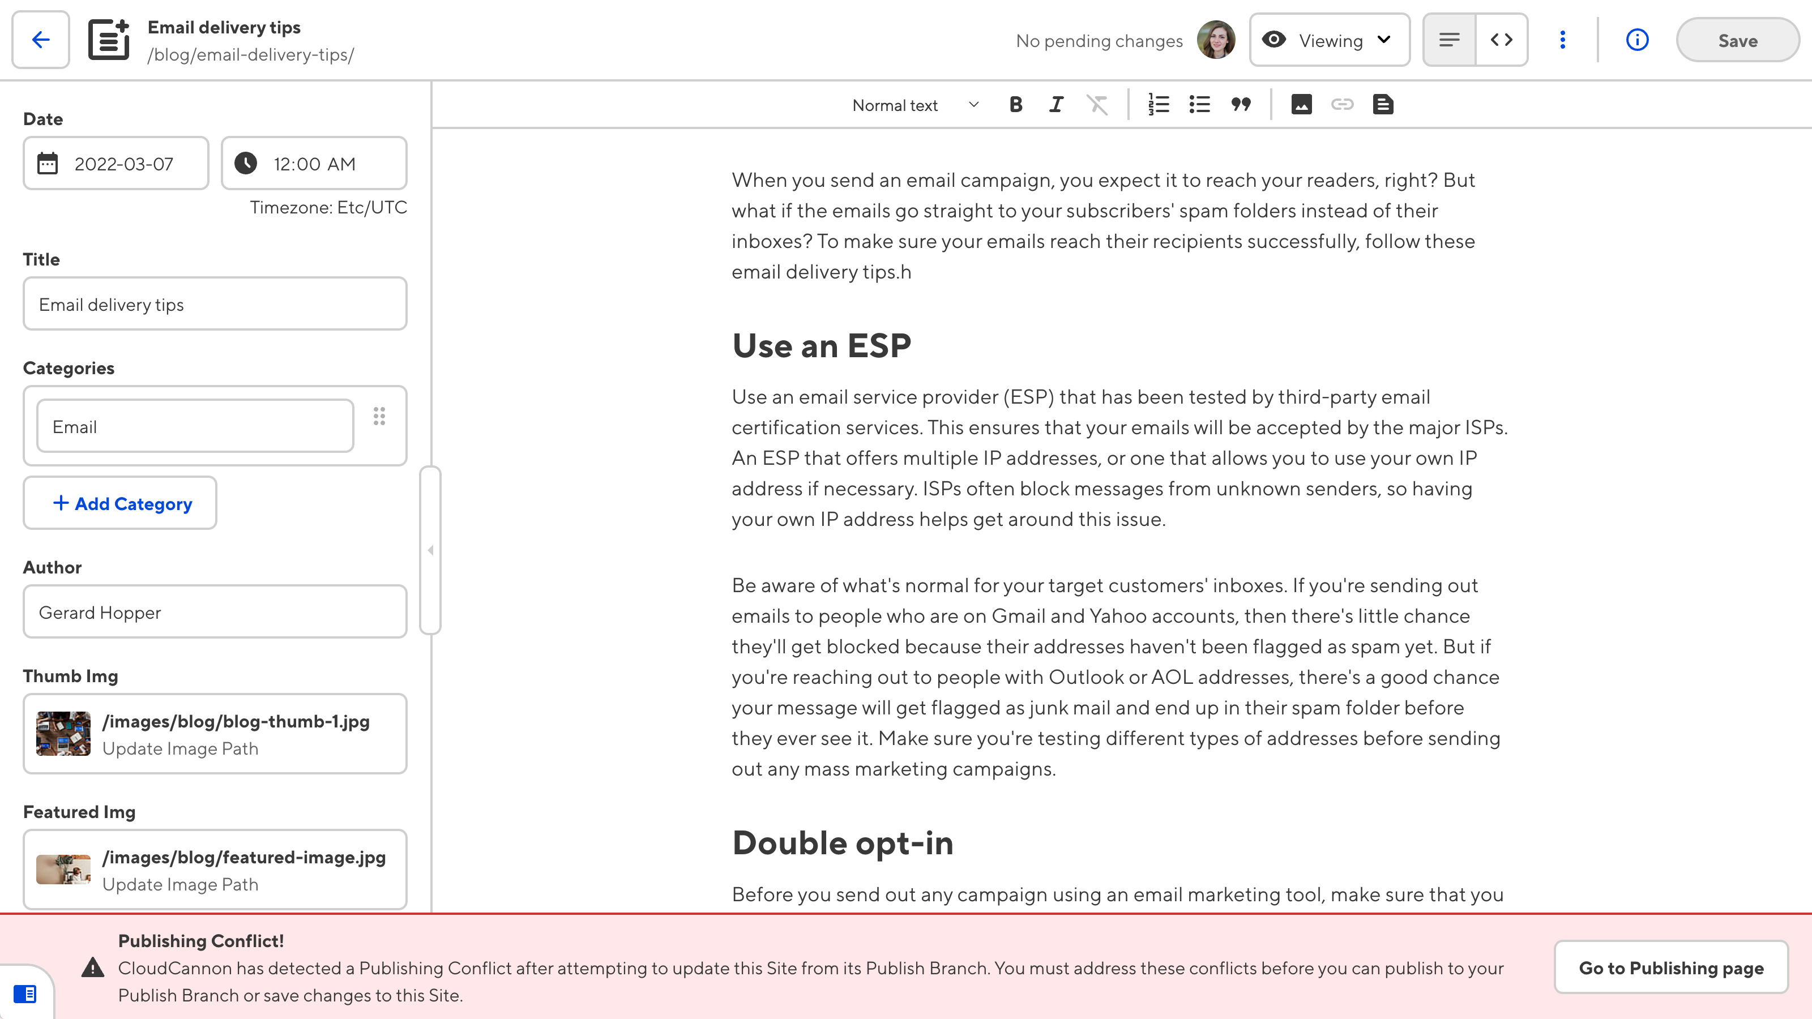
Task: Click the insert link icon
Action: pyautogui.click(x=1342, y=105)
